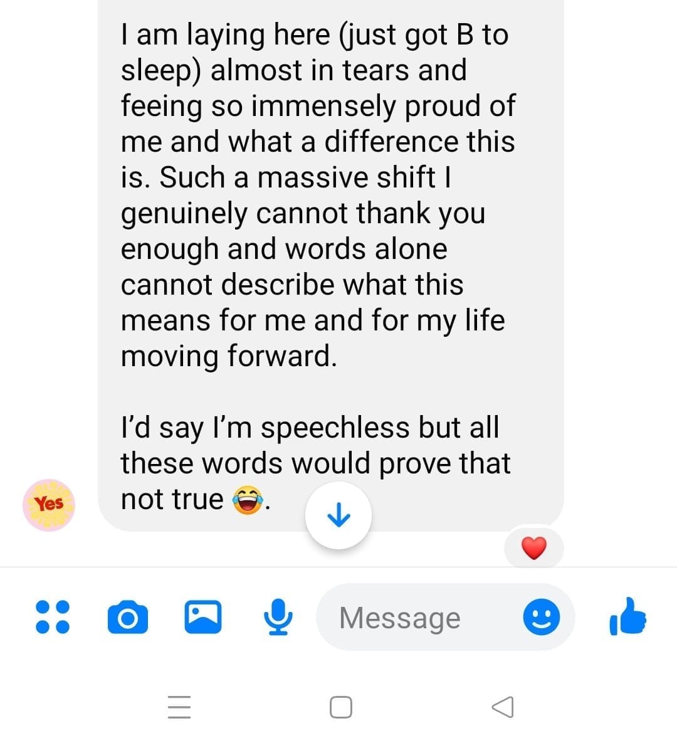Tap the laughing-crying emoji in the message
The height and width of the screenshot is (748, 677).
(248, 500)
